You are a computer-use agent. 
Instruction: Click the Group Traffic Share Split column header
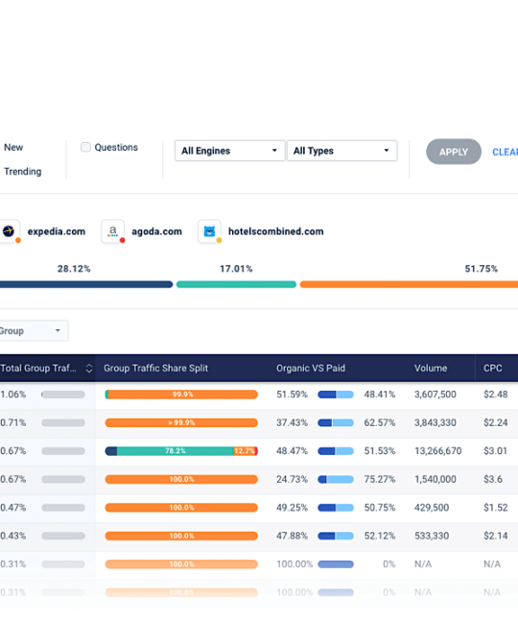pyautogui.click(x=155, y=369)
